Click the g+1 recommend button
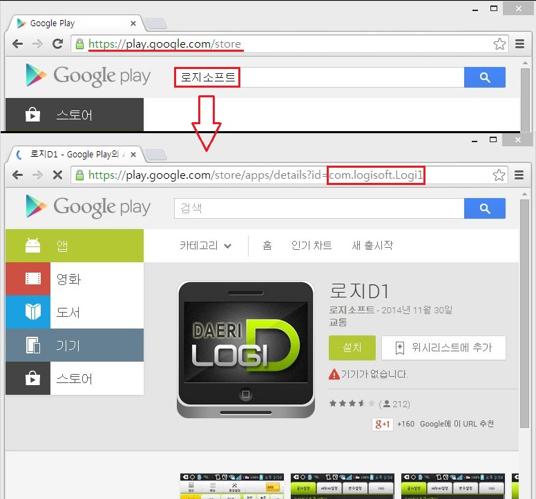This screenshot has width=536, height=499. (382, 424)
